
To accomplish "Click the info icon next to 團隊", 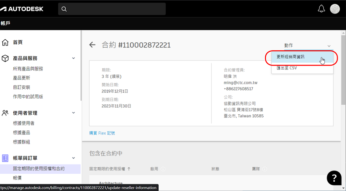I will (265, 169).
